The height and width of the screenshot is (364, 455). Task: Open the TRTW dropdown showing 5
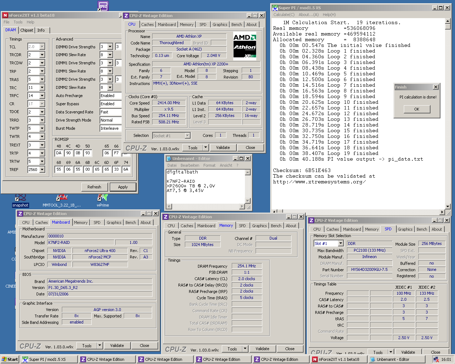[x=42, y=161]
